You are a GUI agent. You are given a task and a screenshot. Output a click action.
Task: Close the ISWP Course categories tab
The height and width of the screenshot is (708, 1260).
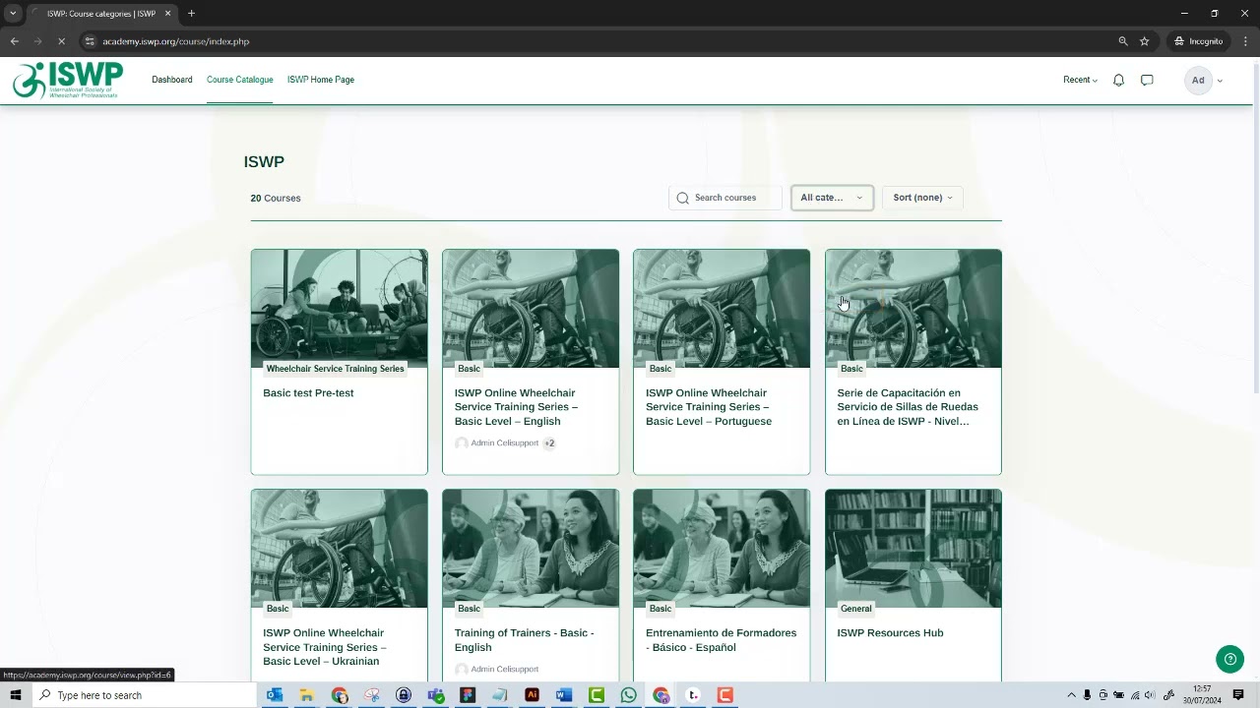(x=167, y=14)
